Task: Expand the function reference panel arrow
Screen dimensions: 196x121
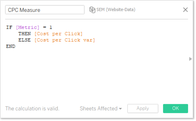Action: pyautogui.click(x=190, y=59)
